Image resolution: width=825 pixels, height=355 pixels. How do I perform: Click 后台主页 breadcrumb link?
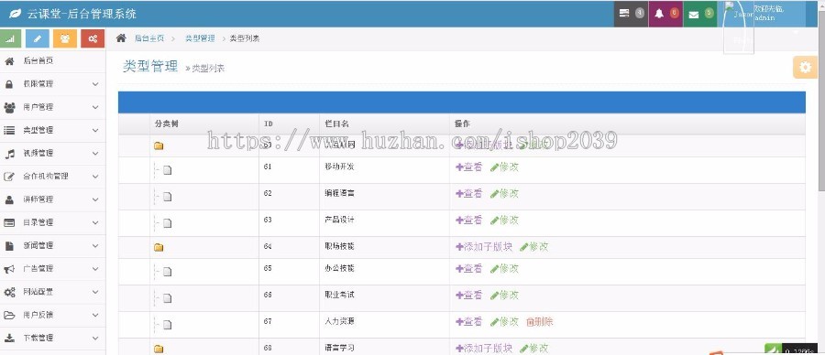[149, 38]
